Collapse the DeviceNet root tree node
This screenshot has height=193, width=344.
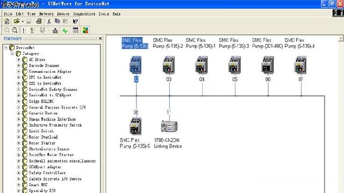pyautogui.click(x=6, y=48)
